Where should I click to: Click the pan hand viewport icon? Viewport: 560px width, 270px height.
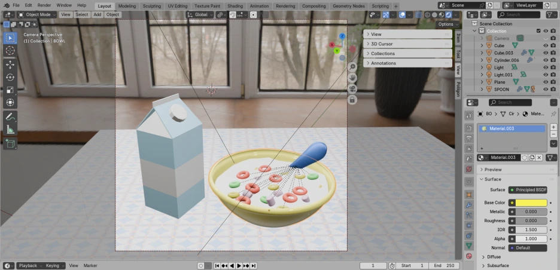pyautogui.click(x=352, y=78)
